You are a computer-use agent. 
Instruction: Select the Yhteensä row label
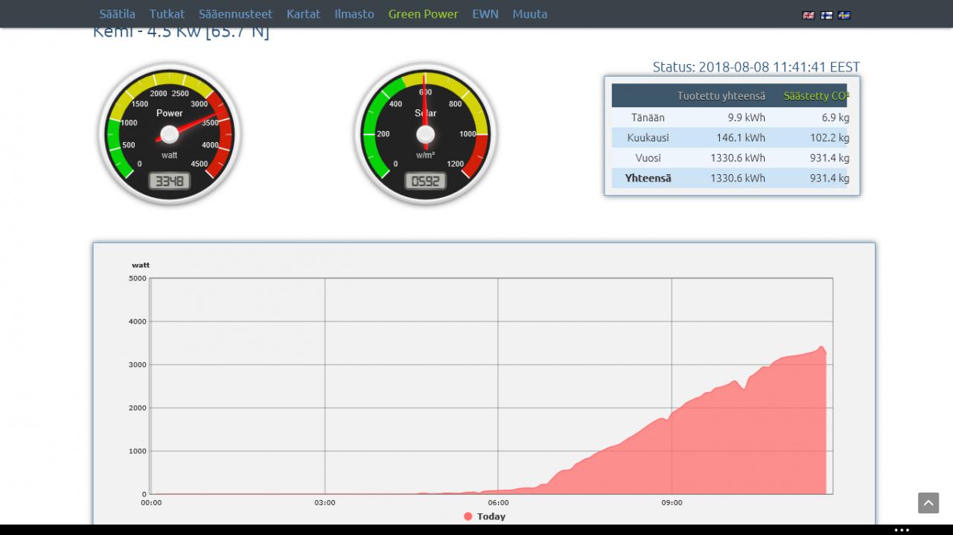point(648,178)
